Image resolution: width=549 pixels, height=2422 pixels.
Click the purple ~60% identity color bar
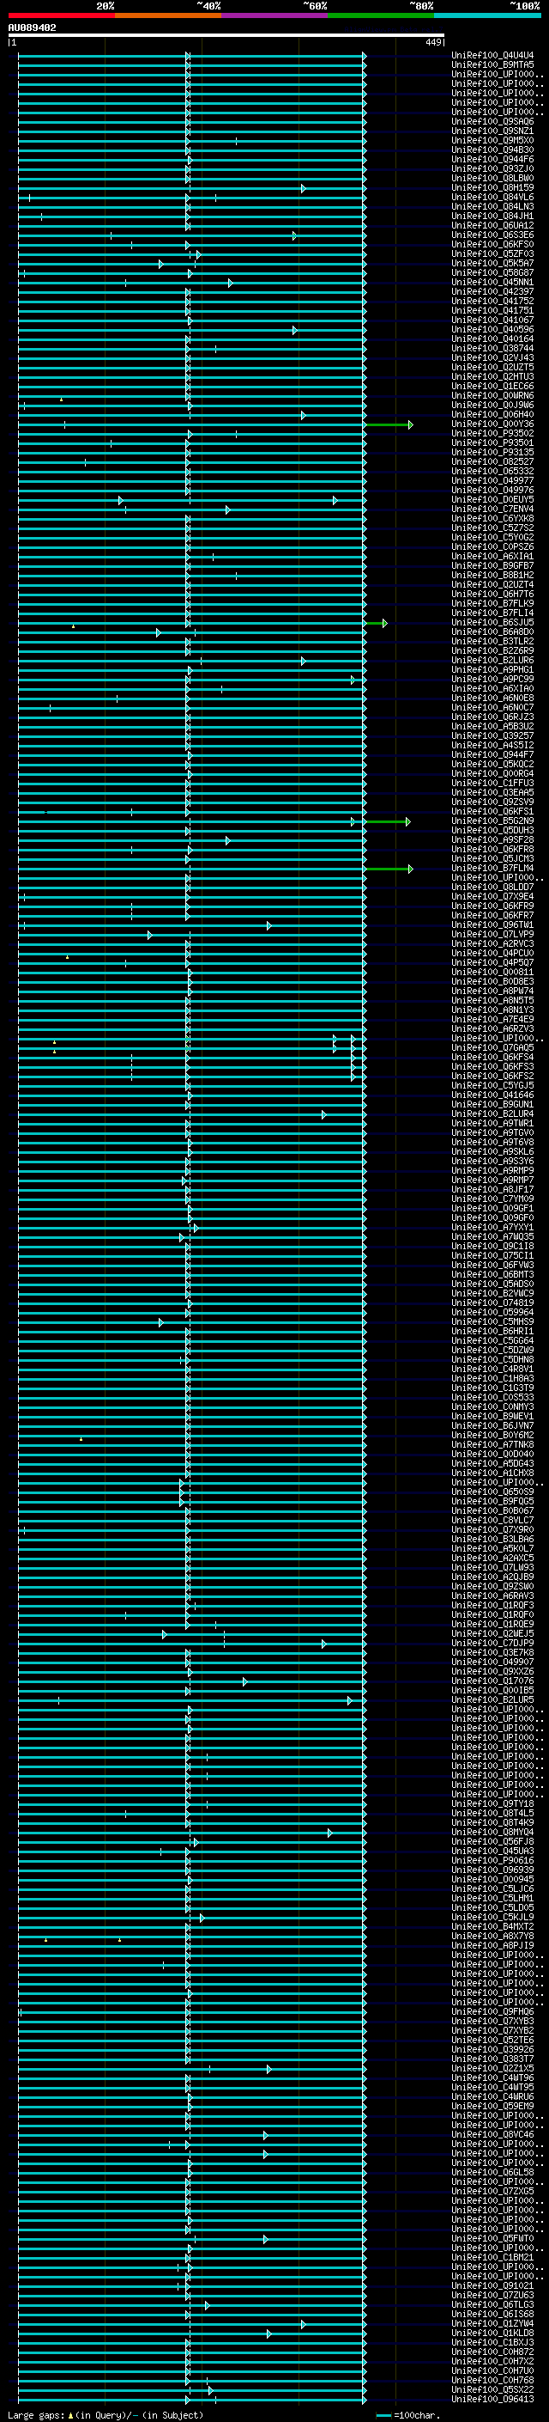[275, 15]
